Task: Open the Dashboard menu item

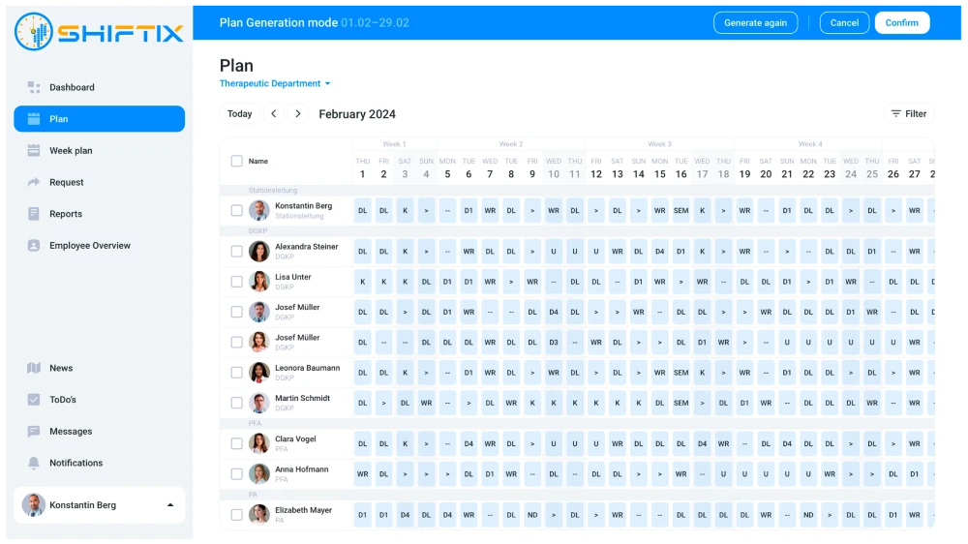Action: click(100, 87)
